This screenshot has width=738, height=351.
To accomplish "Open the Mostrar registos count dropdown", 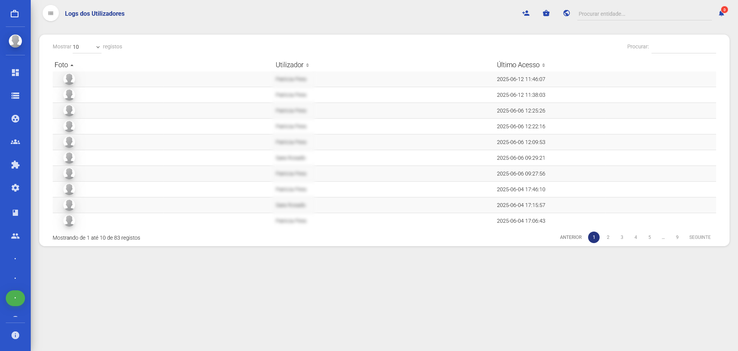I will tap(86, 47).
